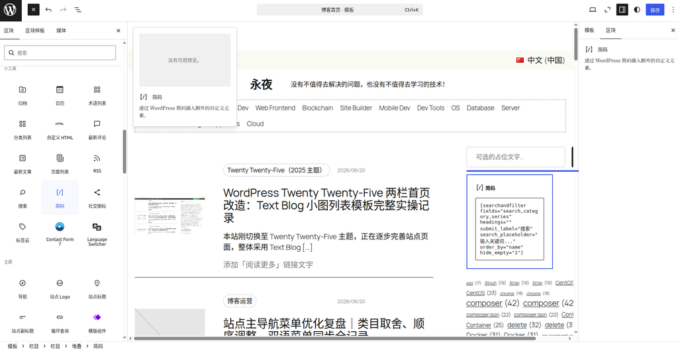Insert the 术语列表 terms list block
Screen dimensions: 678x349
coord(97,95)
